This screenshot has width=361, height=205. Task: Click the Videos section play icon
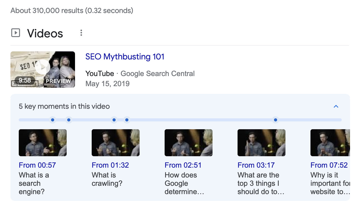[16, 33]
